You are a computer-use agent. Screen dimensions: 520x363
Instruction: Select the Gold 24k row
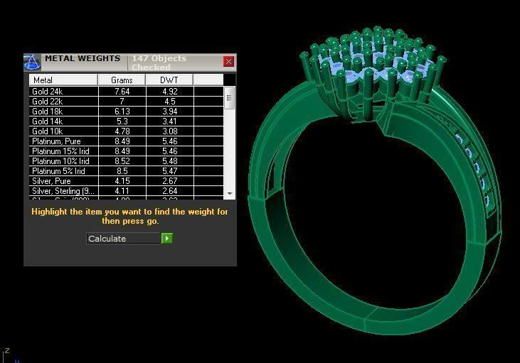[x=126, y=92]
